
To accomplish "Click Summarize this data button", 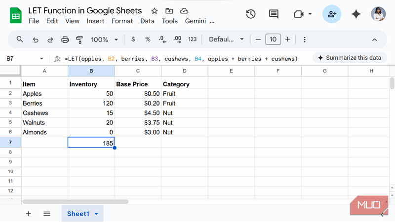I will [x=350, y=58].
